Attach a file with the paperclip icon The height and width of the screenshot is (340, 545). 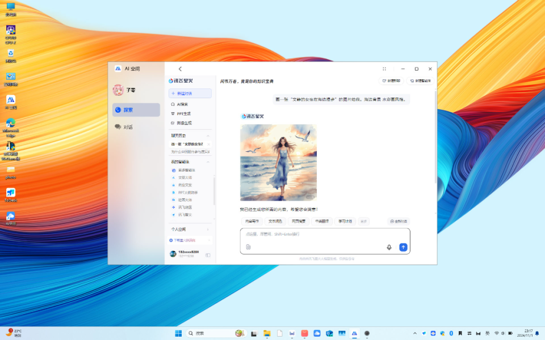pos(248,247)
